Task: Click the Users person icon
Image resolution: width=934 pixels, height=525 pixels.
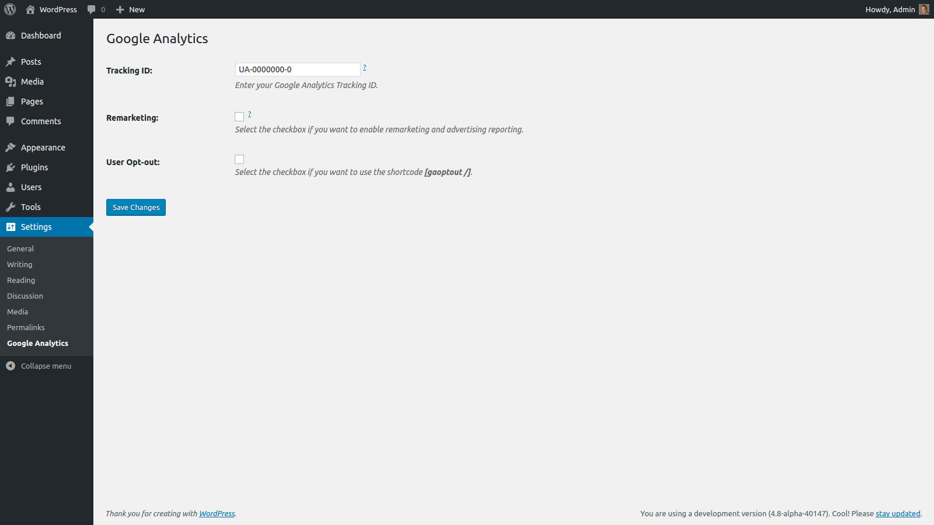Action: click(x=11, y=187)
